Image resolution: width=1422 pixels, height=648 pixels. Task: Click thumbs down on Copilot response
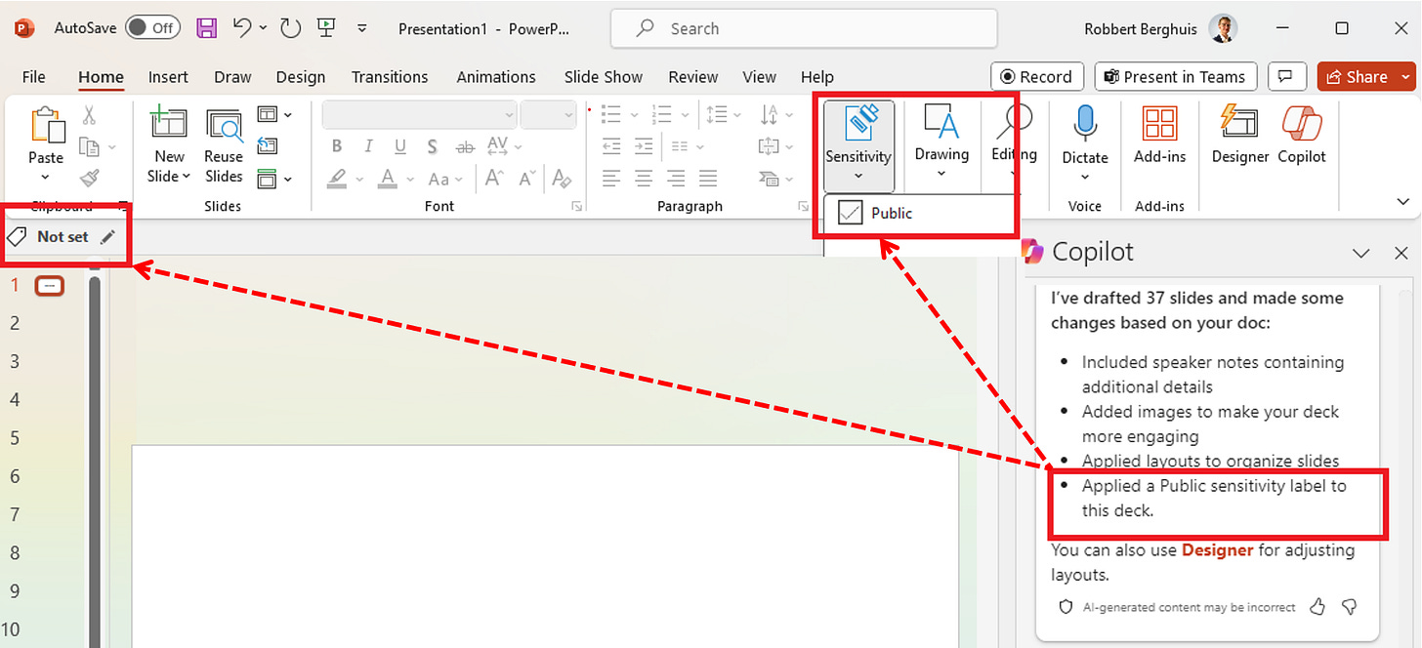1350,607
